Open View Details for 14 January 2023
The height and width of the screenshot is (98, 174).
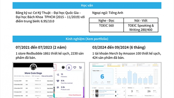[50, 81]
